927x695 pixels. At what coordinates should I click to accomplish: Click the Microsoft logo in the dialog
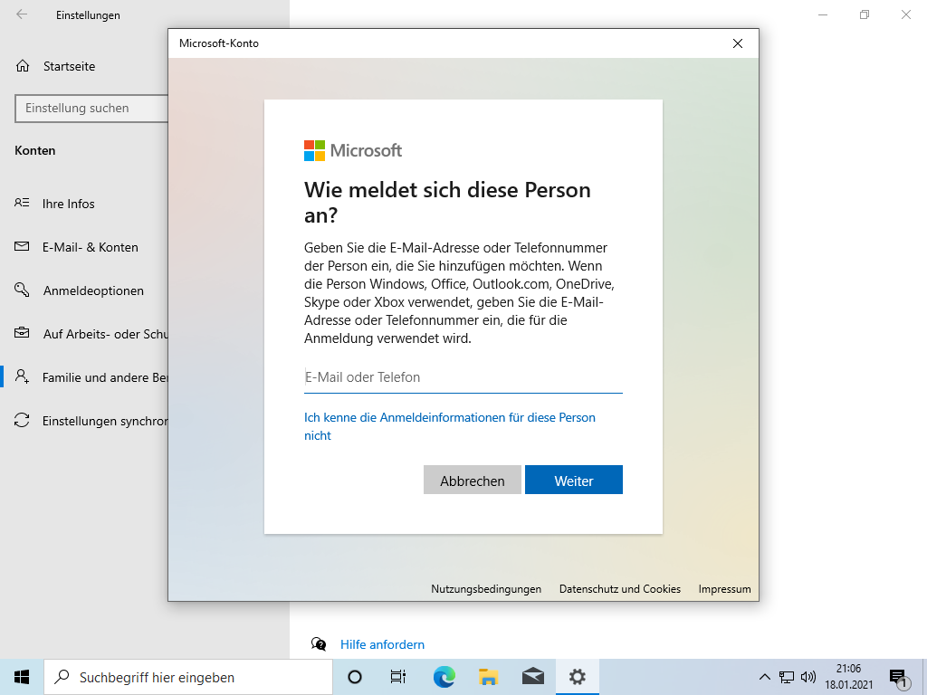pyautogui.click(x=353, y=151)
